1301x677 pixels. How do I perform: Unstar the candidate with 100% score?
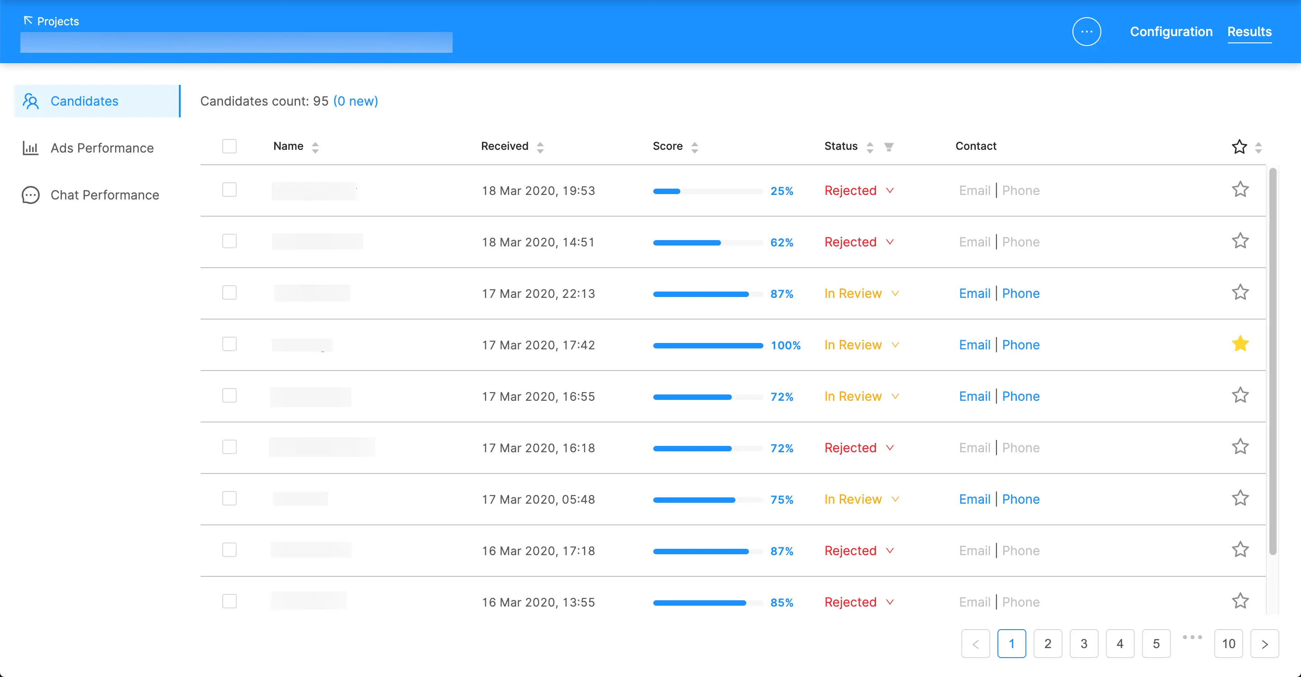pos(1240,344)
